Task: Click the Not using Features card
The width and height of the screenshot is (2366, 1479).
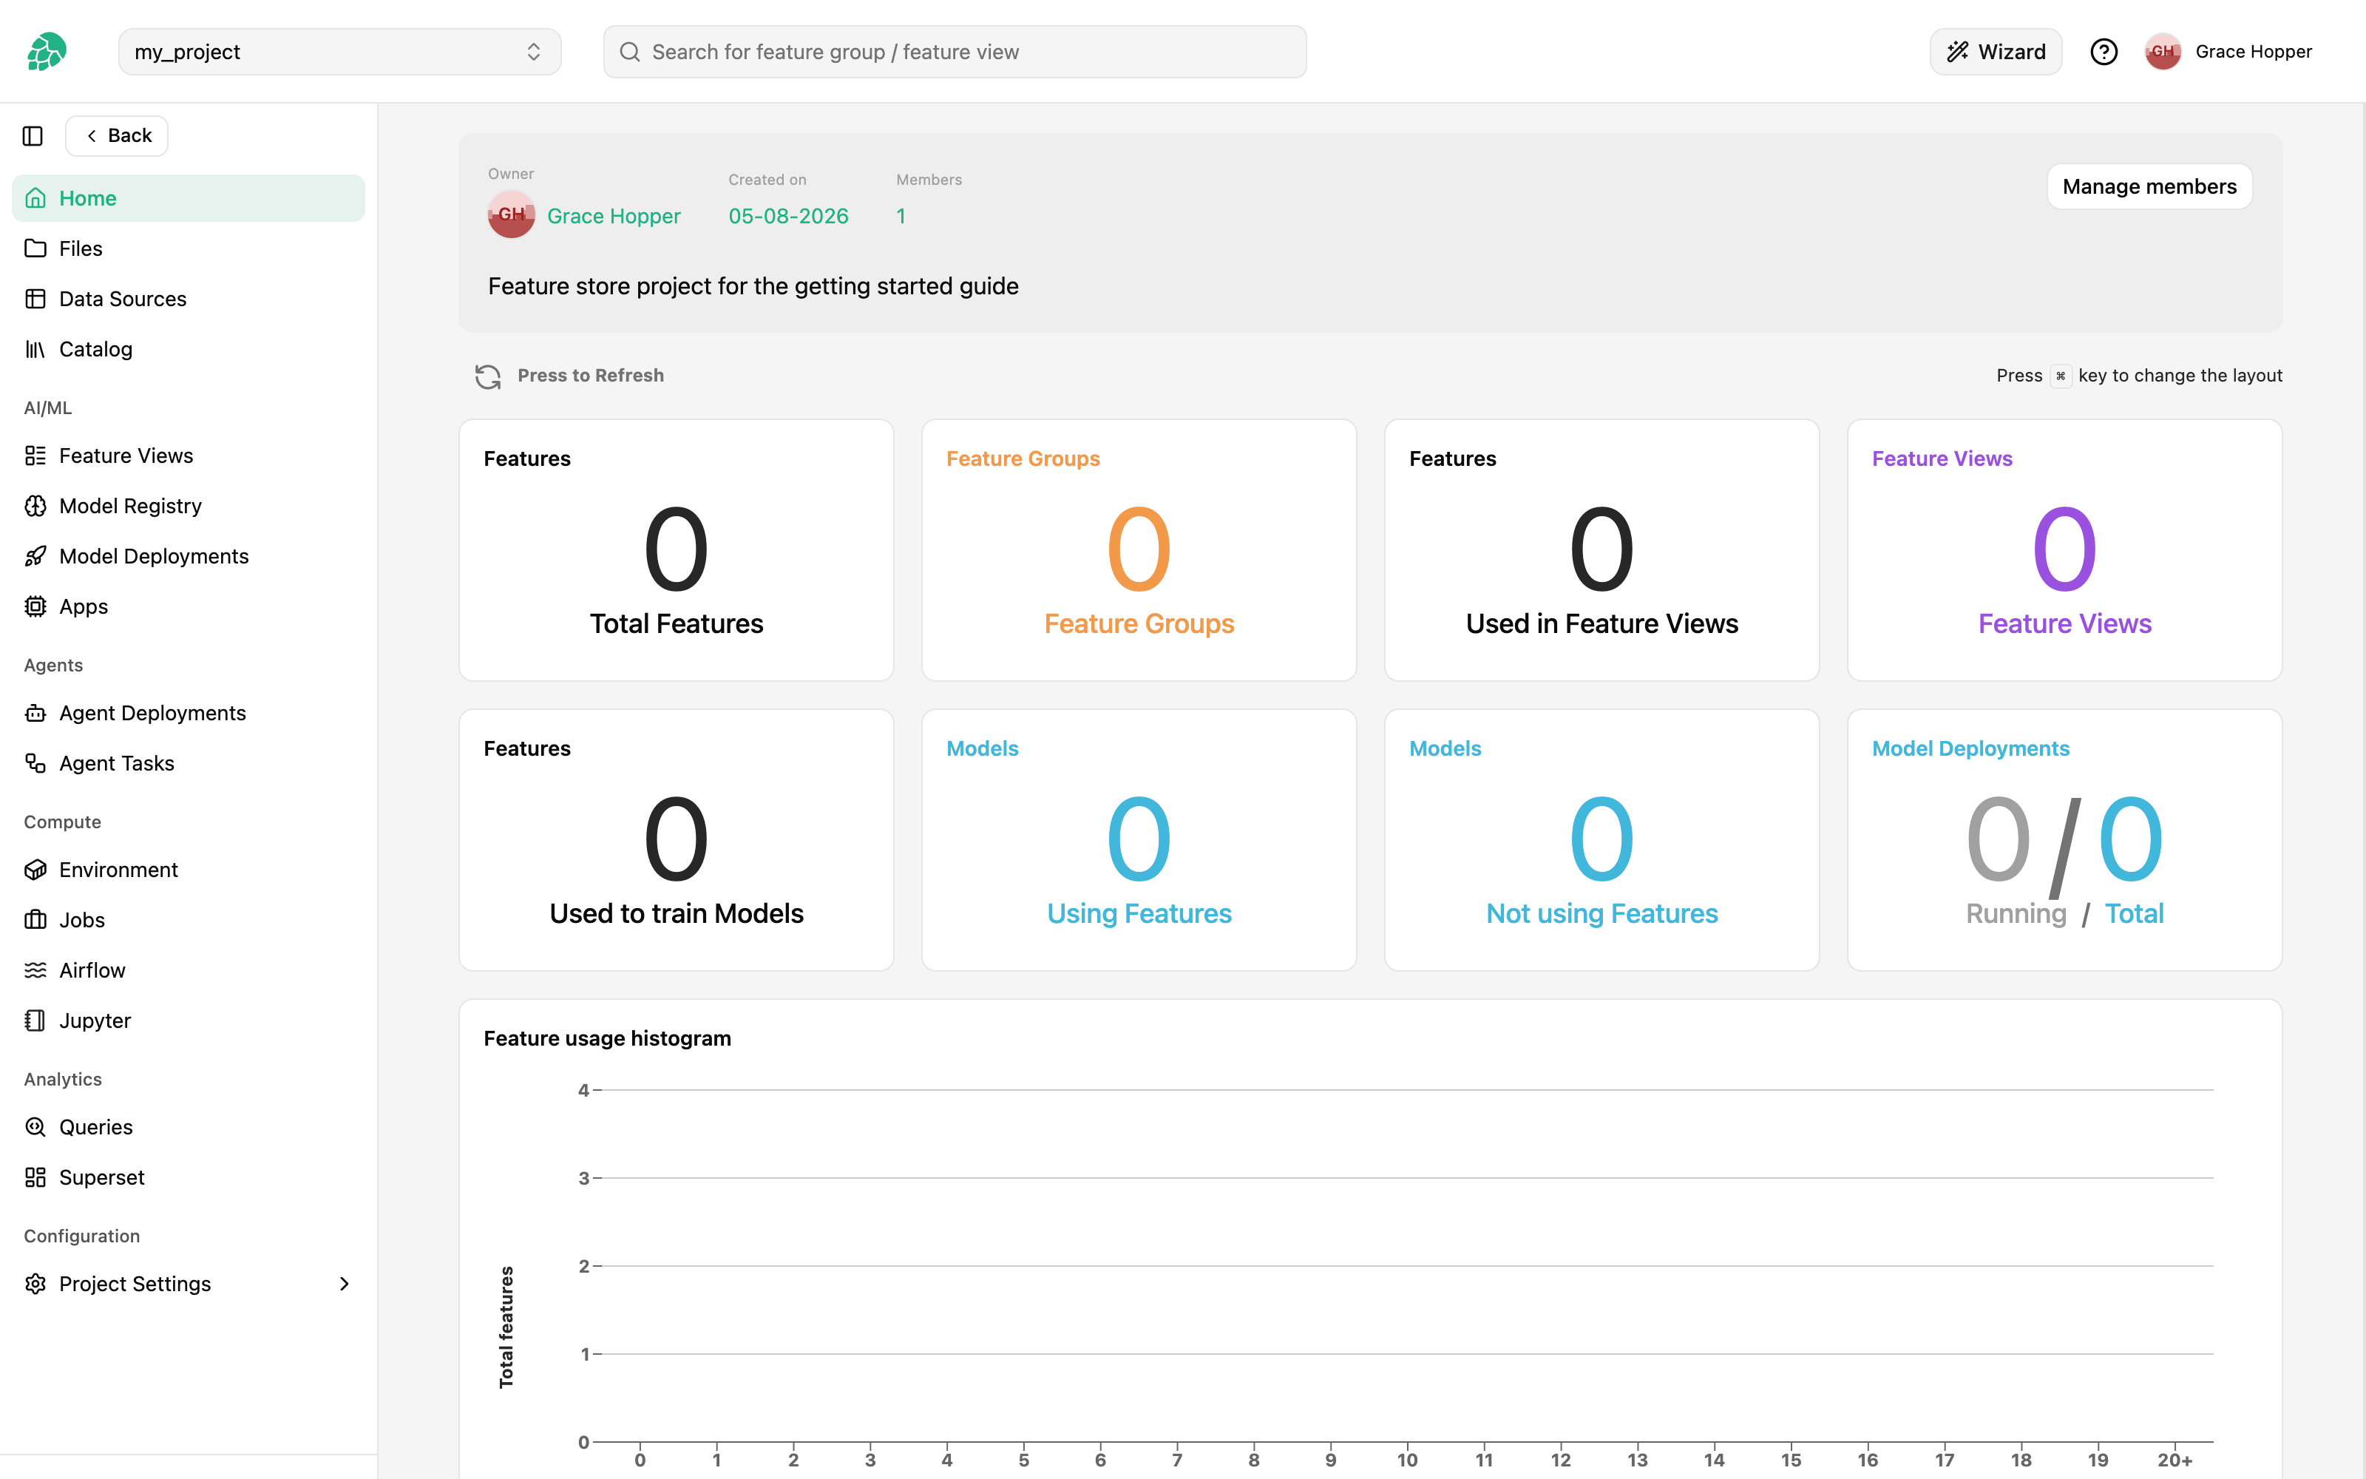Action: 1601,840
